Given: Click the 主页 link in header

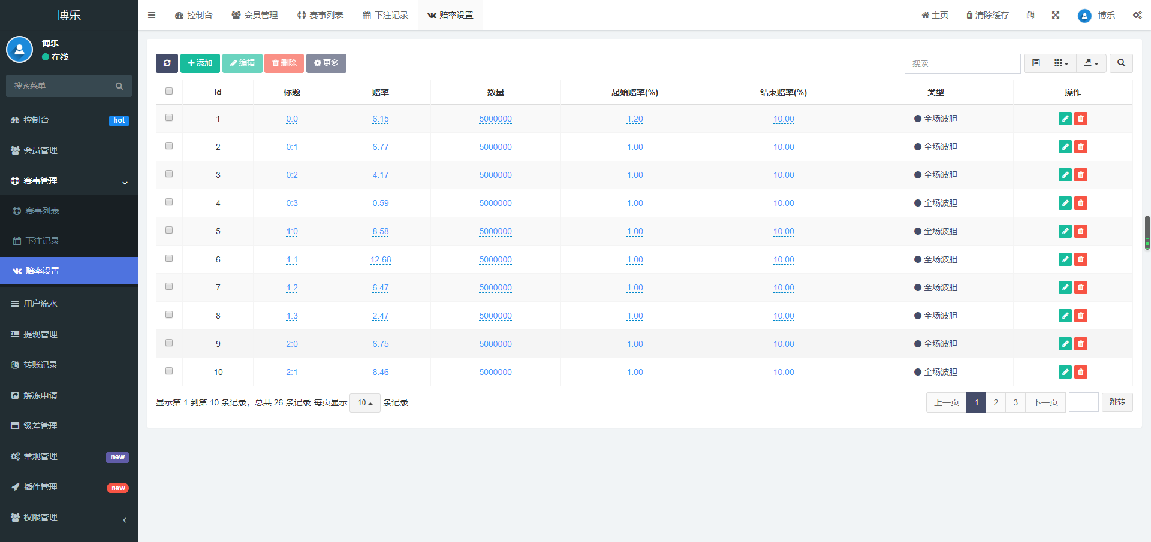Looking at the screenshot, I should [935, 15].
